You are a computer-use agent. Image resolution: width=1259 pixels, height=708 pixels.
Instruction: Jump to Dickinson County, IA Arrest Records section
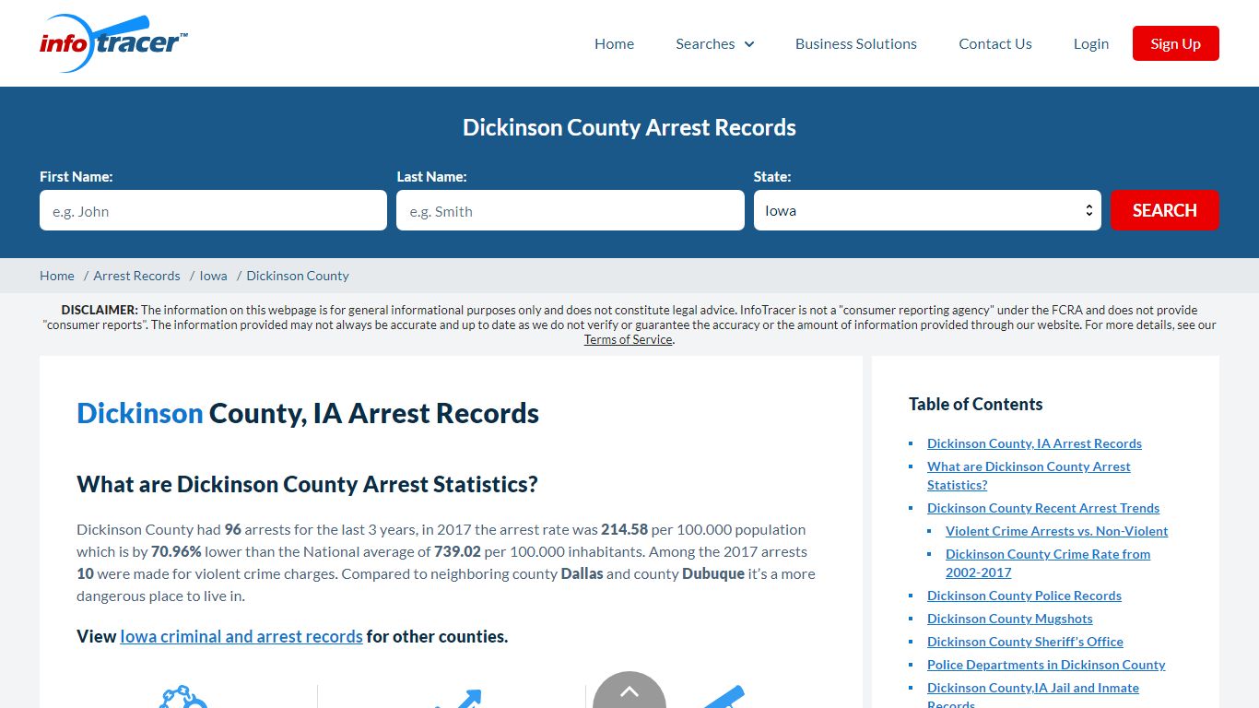click(x=1034, y=443)
